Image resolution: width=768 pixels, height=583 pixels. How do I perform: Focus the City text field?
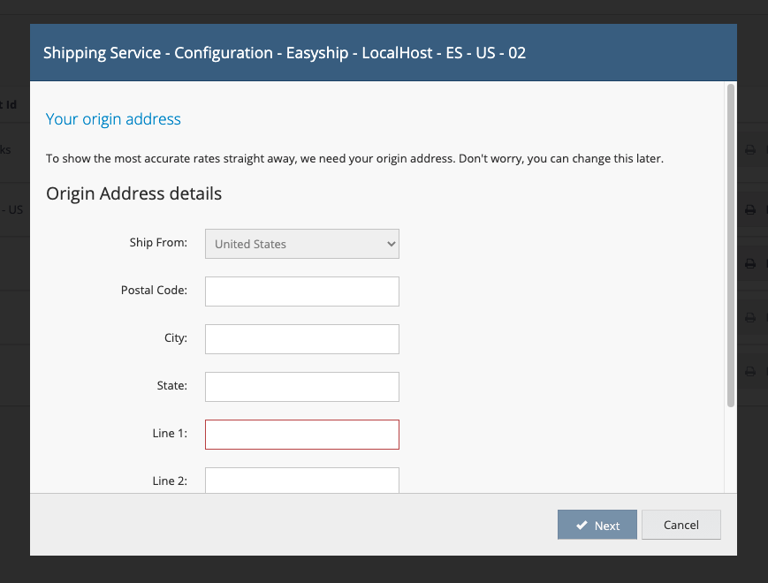pos(301,338)
